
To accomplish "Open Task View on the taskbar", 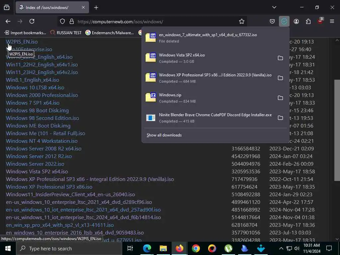I will (x=130, y=248).
